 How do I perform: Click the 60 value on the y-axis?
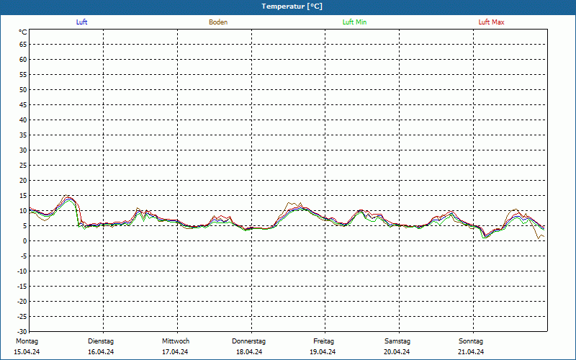[x=23, y=60]
